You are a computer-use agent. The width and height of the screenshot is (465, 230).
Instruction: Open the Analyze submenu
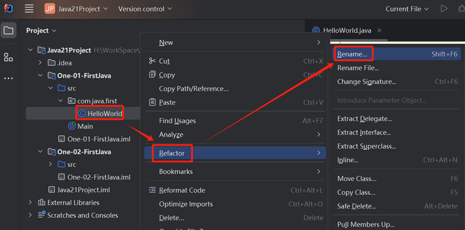click(x=235, y=135)
